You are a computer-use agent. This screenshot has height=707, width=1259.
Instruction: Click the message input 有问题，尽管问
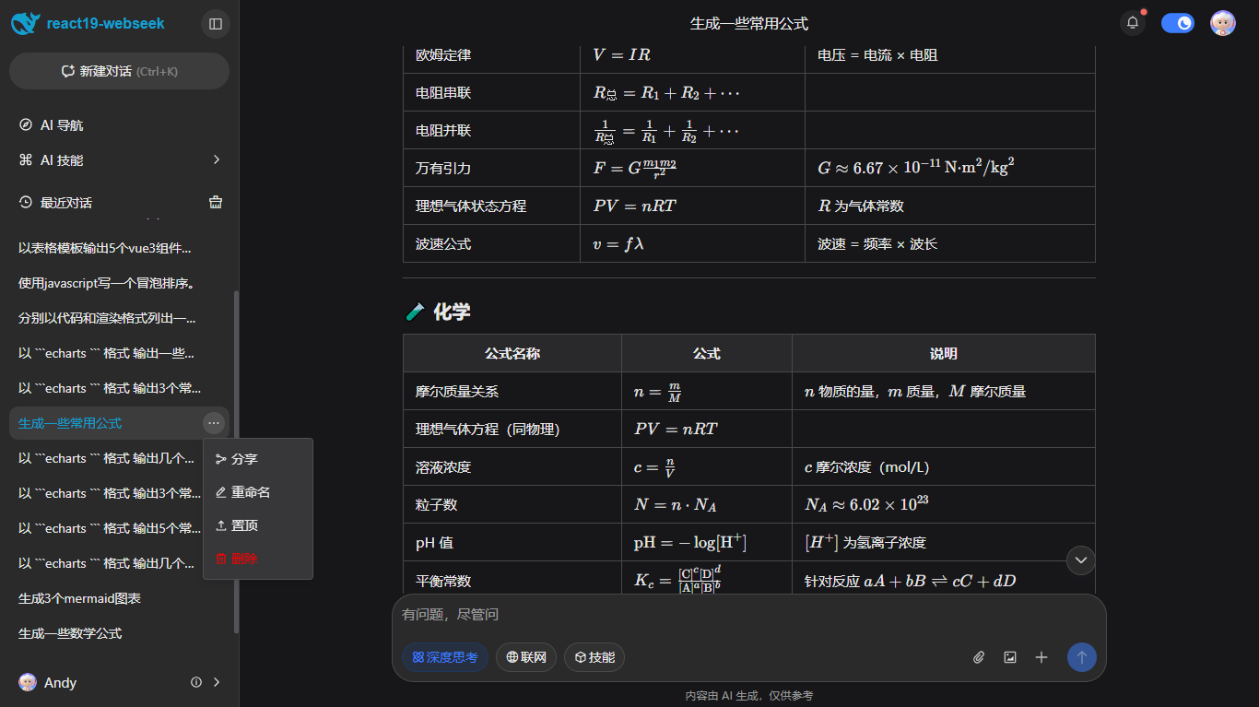[748, 615]
